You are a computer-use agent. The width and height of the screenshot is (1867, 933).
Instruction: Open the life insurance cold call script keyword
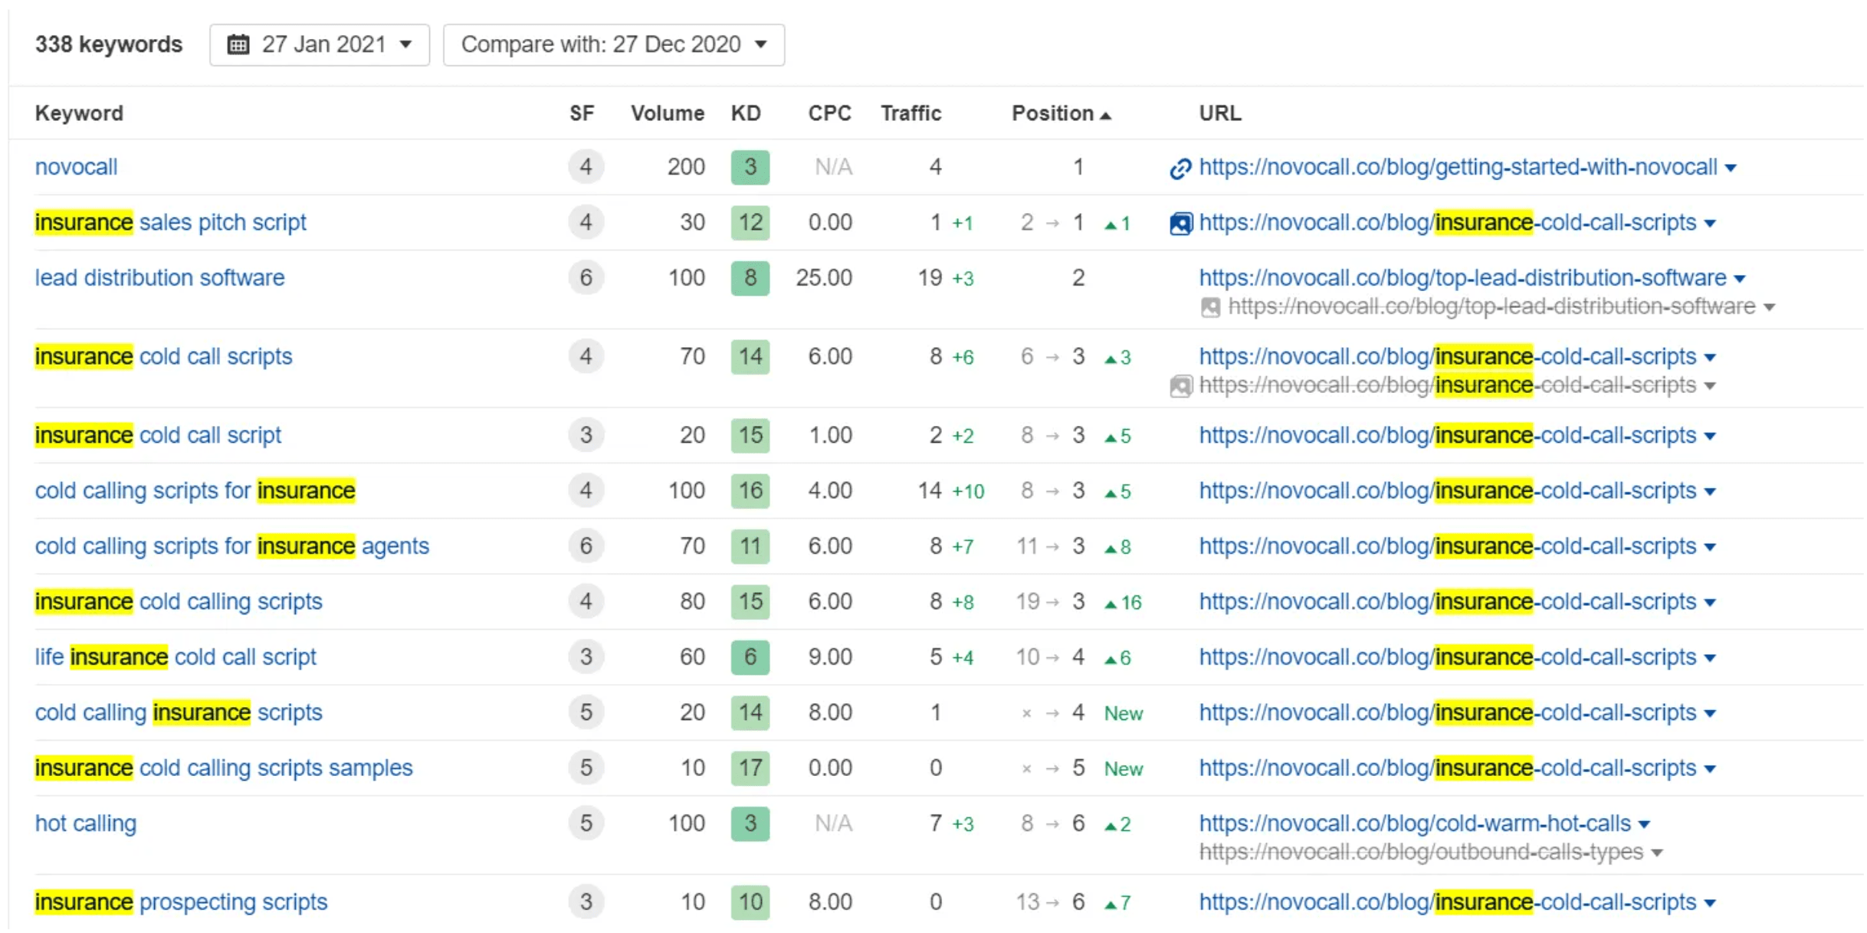(x=176, y=657)
